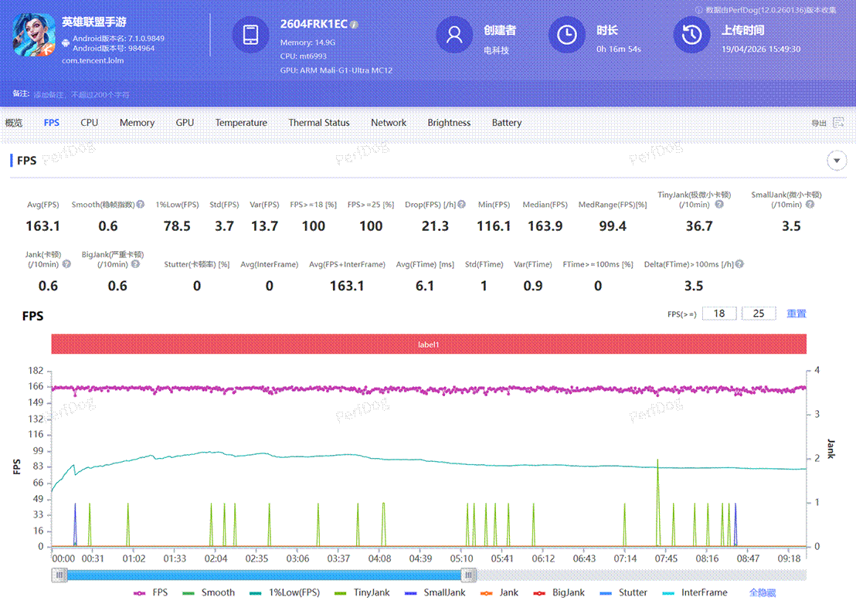
Task: Click the help icon next to Smooth(稳帧指数)
Action: (x=141, y=205)
